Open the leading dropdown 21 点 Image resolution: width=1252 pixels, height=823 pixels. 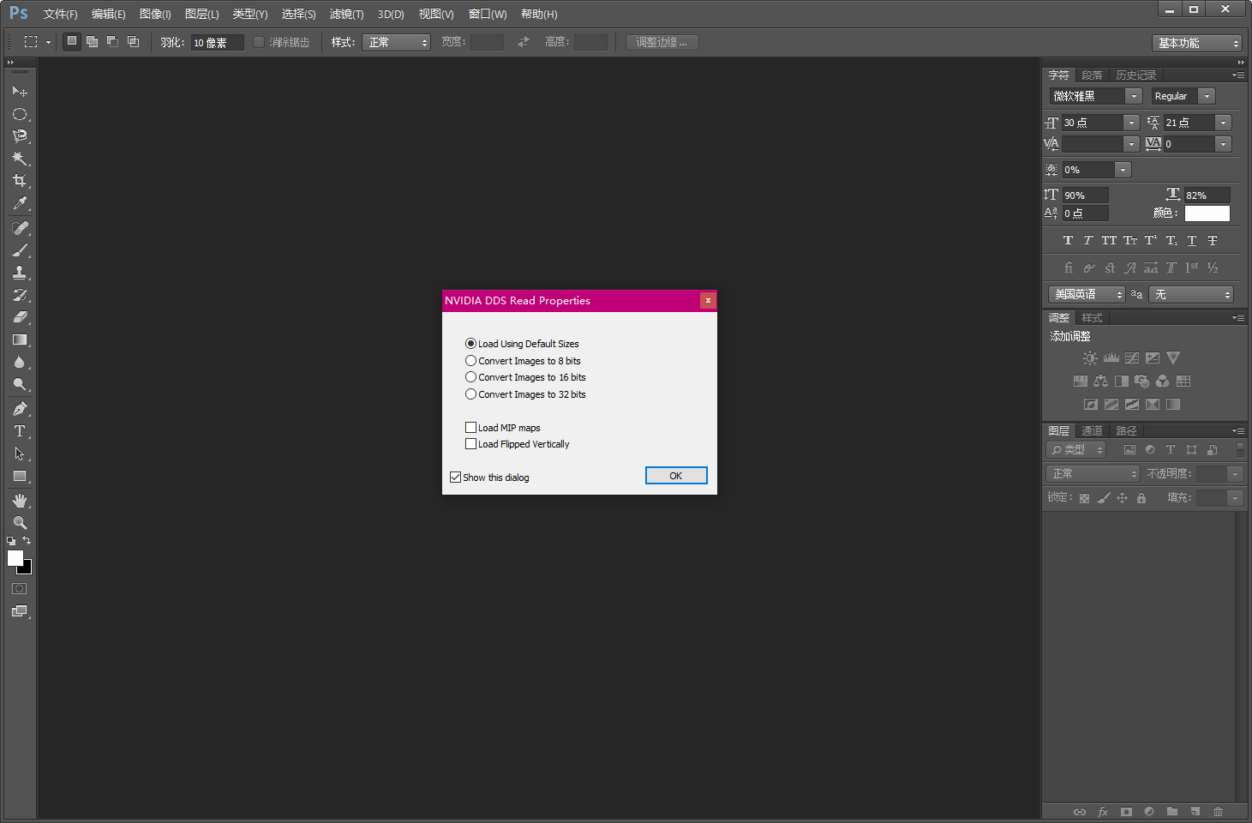tap(1223, 123)
